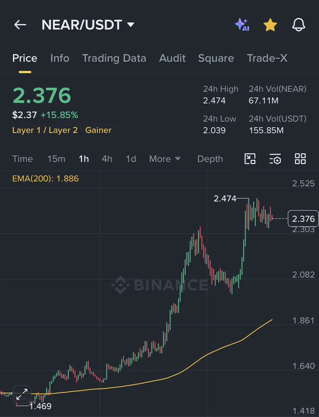Tap the 2.525 axis label
The image size is (319, 417).
pos(303,183)
